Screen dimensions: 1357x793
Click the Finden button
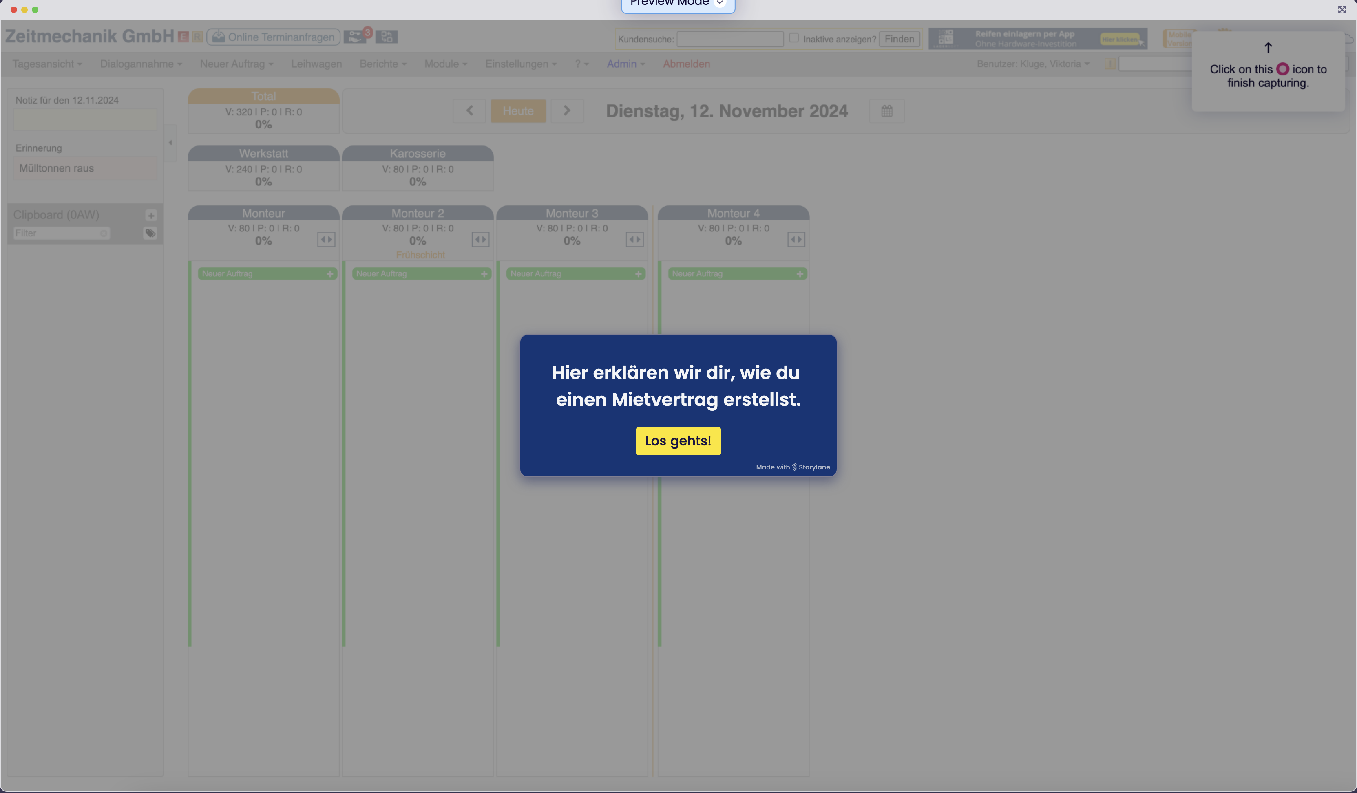coord(899,39)
